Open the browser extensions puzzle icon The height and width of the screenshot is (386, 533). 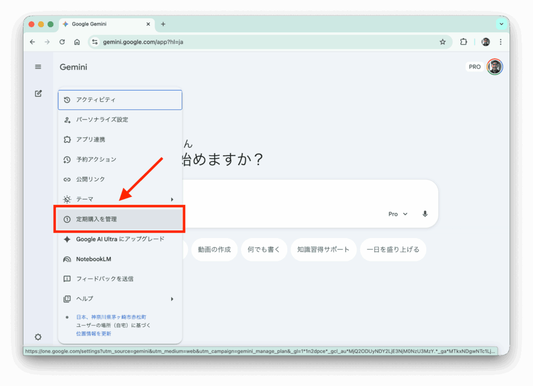click(x=463, y=42)
